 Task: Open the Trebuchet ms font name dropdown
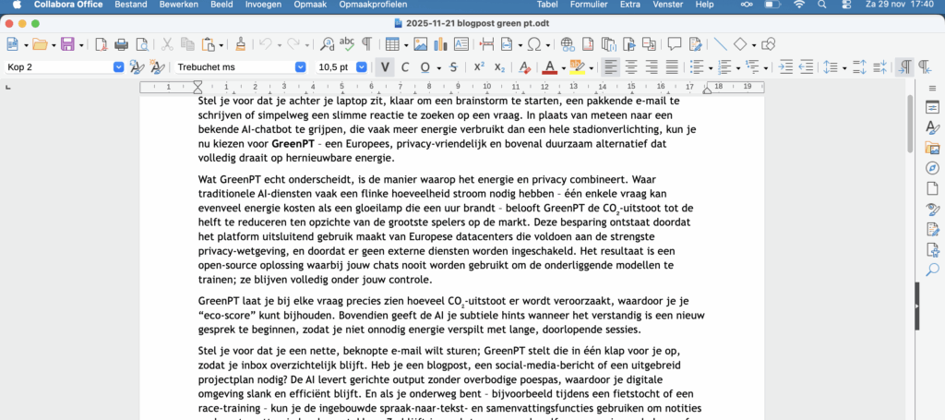[300, 67]
